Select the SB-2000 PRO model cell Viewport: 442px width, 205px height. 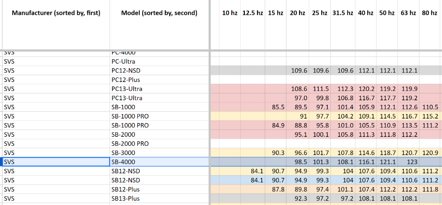click(x=159, y=144)
